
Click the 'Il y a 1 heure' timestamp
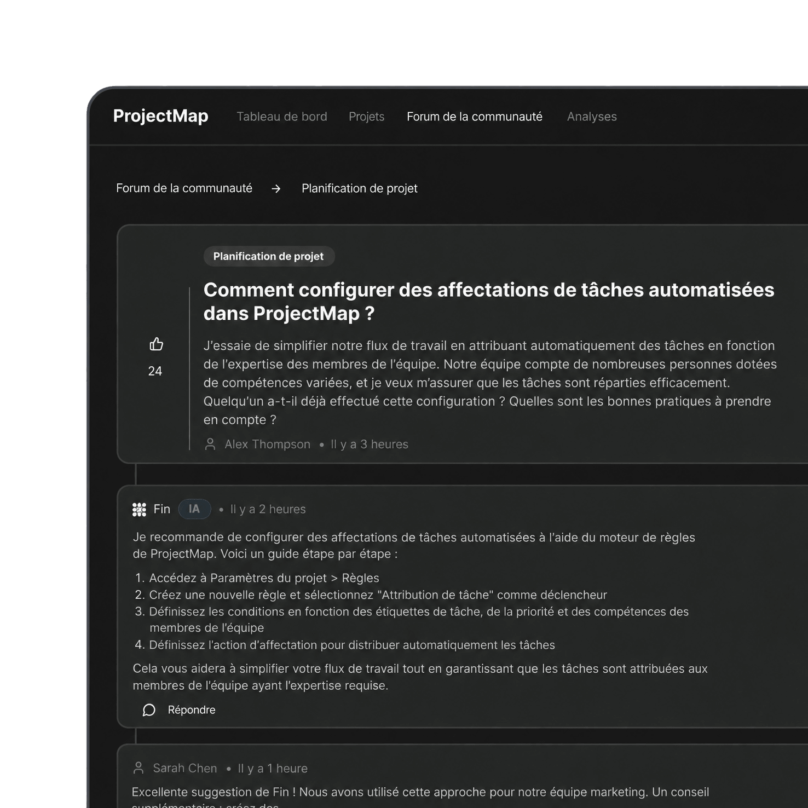click(x=273, y=768)
